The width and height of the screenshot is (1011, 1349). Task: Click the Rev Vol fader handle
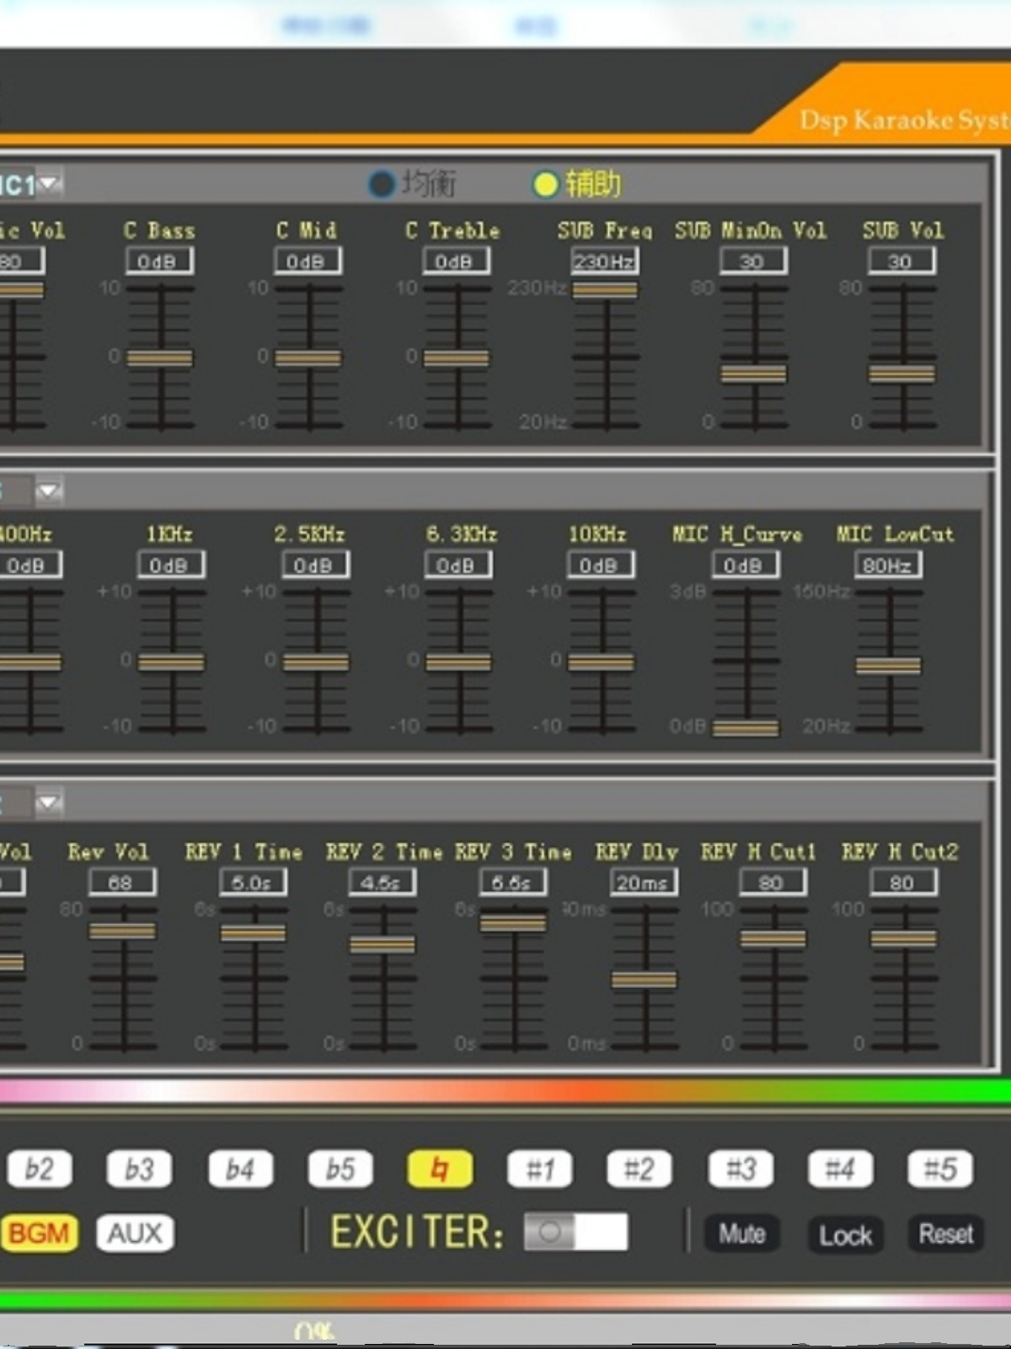pos(123,930)
